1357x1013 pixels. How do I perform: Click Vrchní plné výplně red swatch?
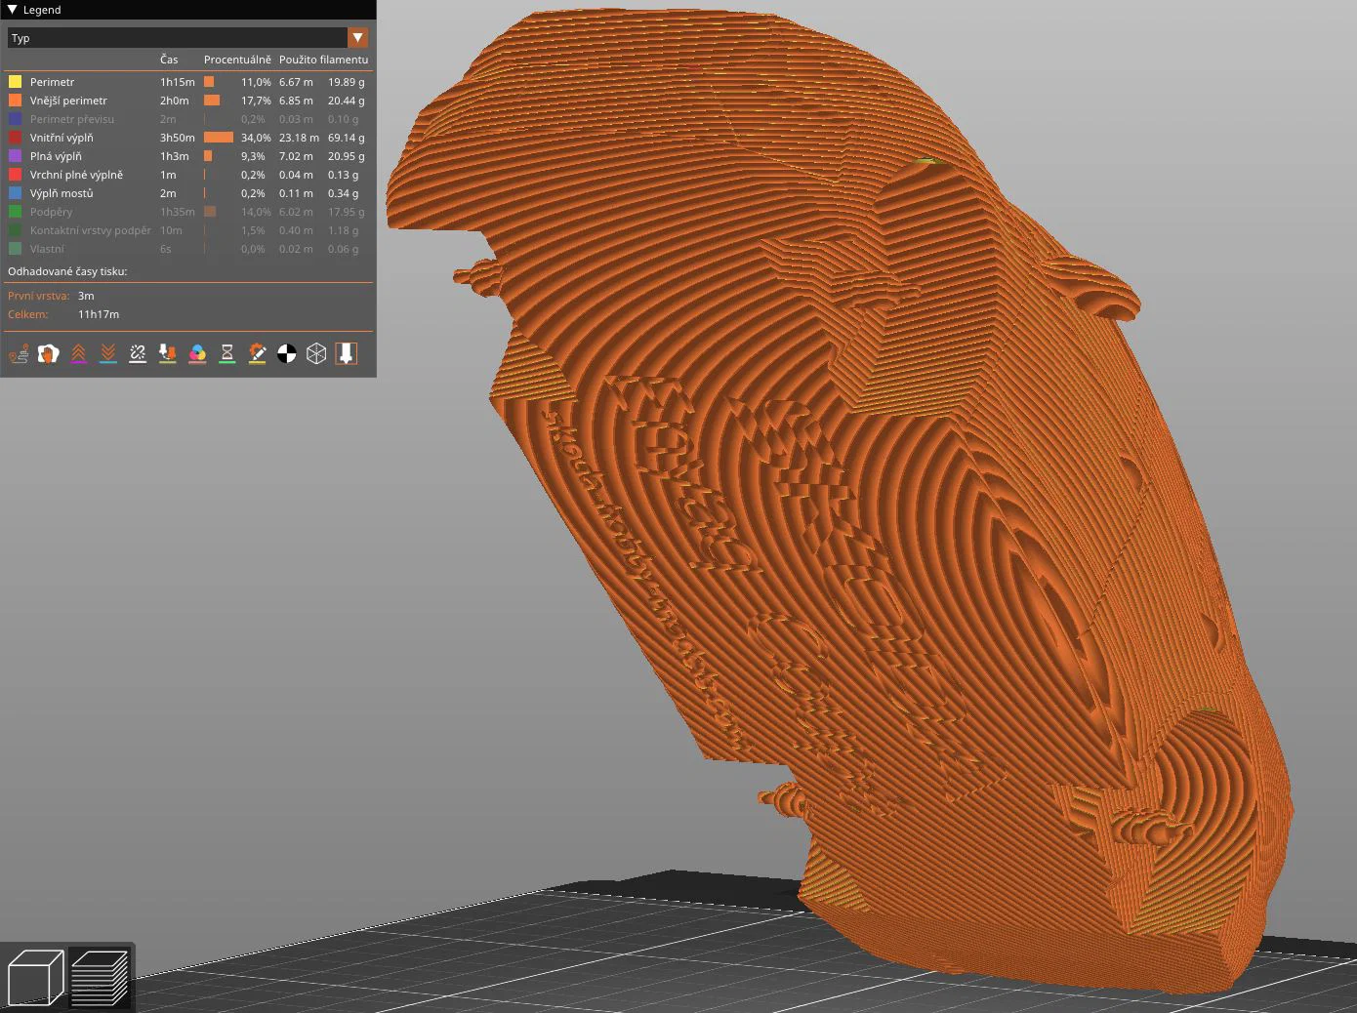click(15, 175)
